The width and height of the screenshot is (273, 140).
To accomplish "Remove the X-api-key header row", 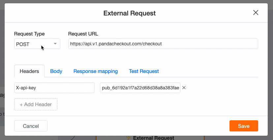I will click(x=184, y=88).
